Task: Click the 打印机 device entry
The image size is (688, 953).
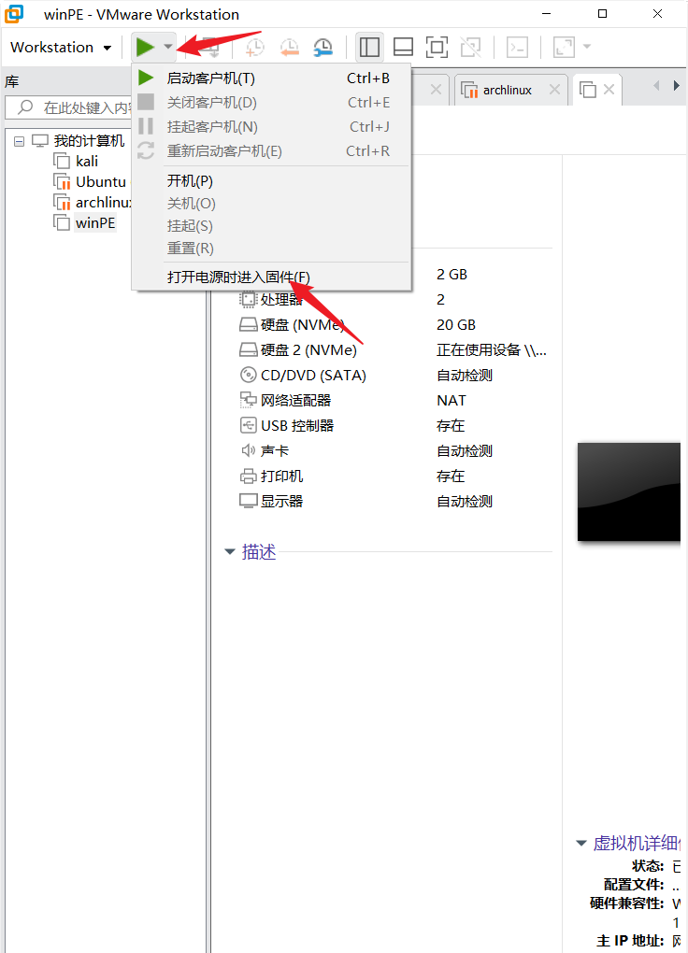Action: (281, 476)
